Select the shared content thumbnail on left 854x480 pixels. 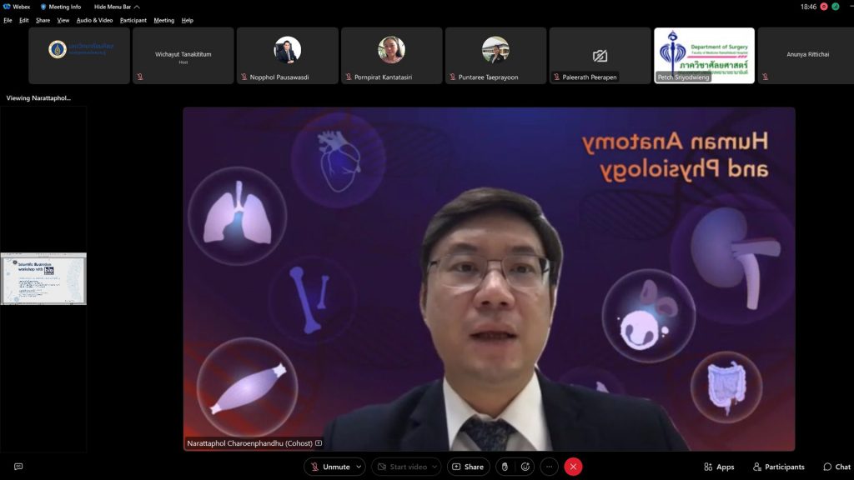coord(43,278)
